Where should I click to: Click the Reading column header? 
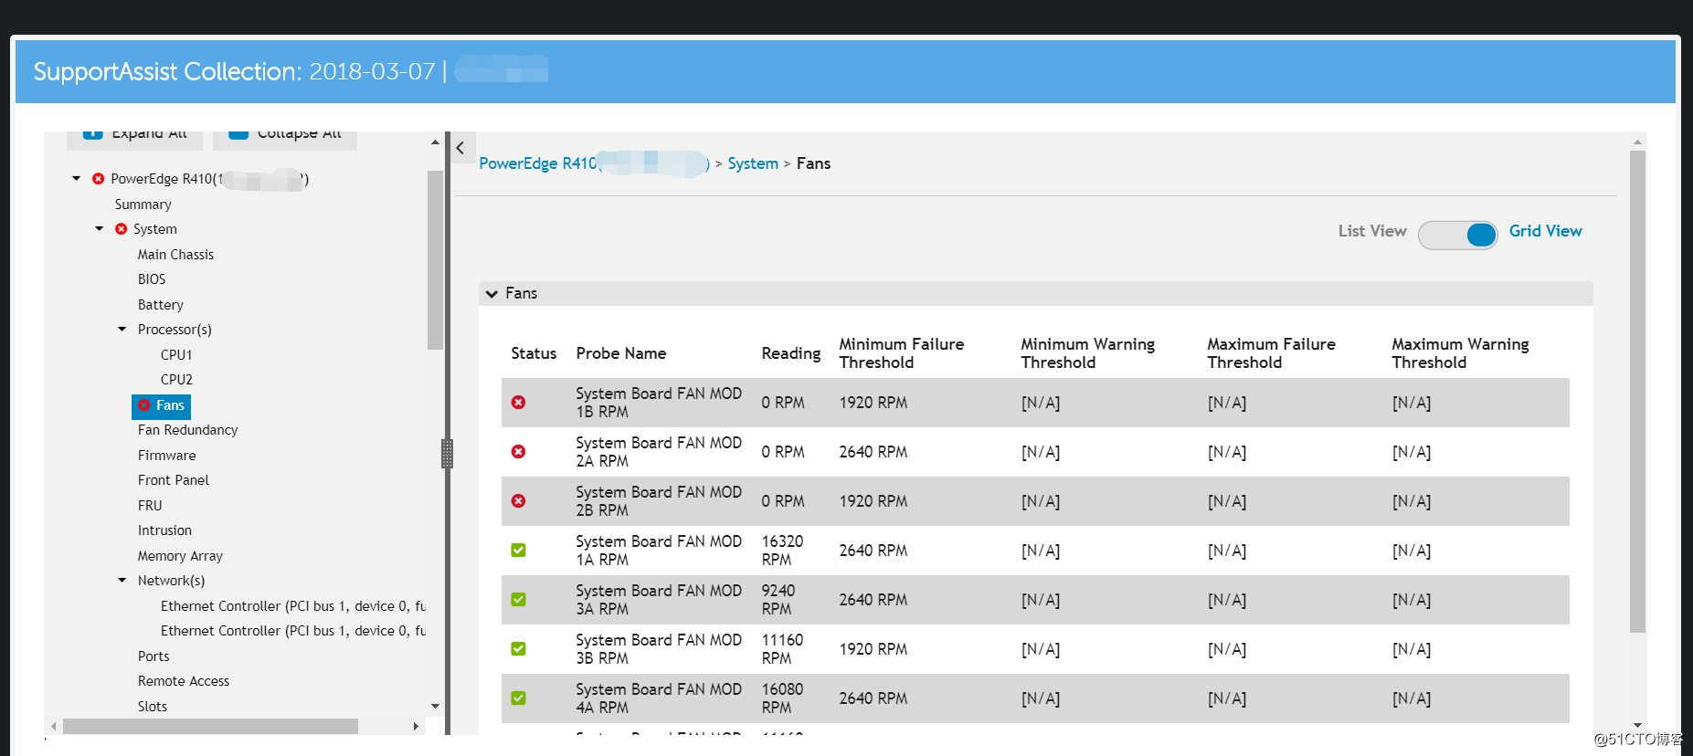790,353
